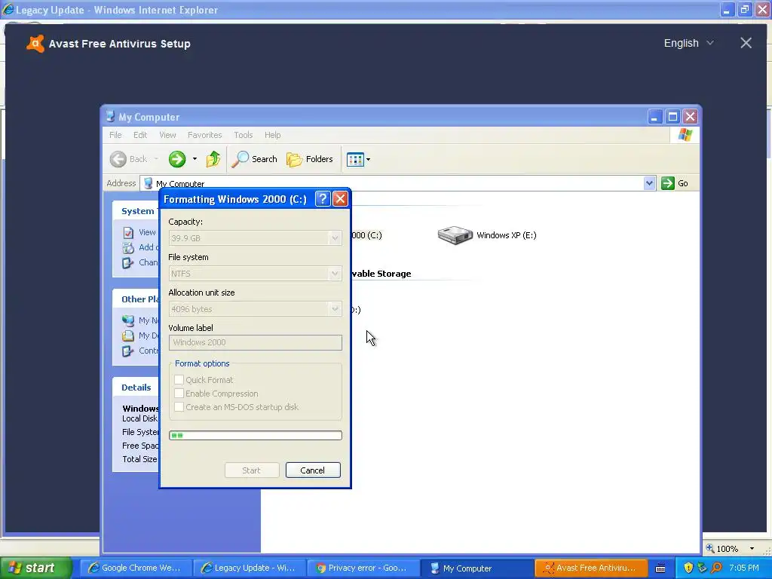Image resolution: width=772 pixels, height=579 pixels.
Task: Click Add or remove programs sidebar icon
Action: (128, 247)
